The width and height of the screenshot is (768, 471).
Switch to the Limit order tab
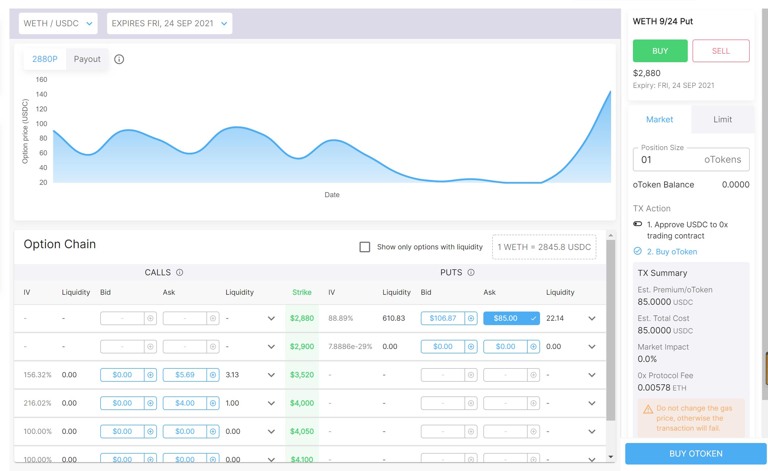[x=722, y=120]
